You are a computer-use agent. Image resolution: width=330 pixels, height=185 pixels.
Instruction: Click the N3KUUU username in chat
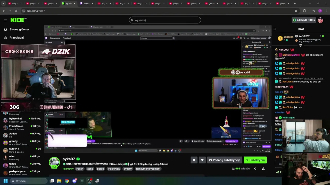point(284,50)
